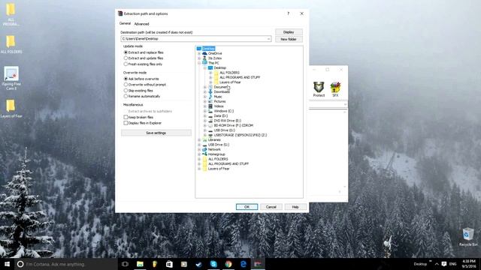Switch to the Advanced tab
The image size is (481, 270).
pyautogui.click(x=141, y=24)
